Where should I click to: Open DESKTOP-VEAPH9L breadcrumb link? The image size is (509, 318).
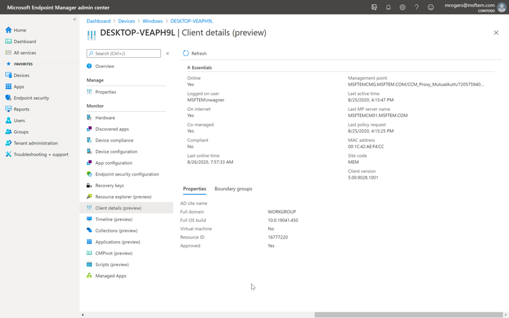point(192,21)
